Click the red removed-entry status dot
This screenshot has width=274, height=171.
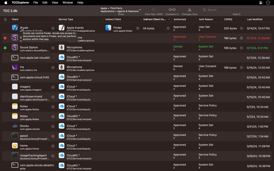coord(5,38)
